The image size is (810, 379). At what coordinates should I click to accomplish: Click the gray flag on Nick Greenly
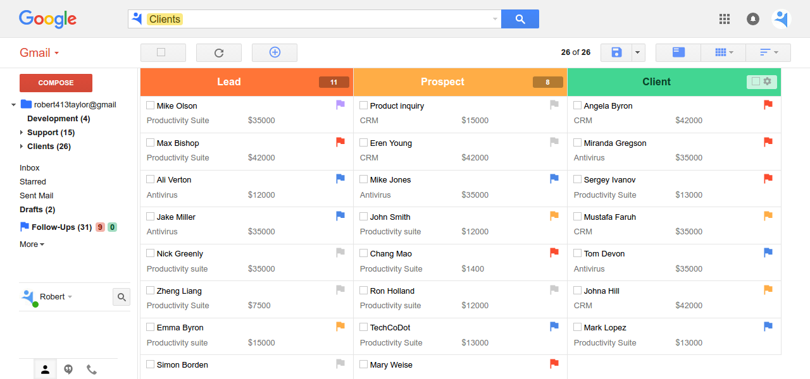click(340, 253)
